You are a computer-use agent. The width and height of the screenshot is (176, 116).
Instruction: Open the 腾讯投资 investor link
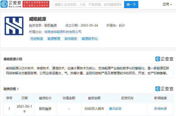point(115,109)
